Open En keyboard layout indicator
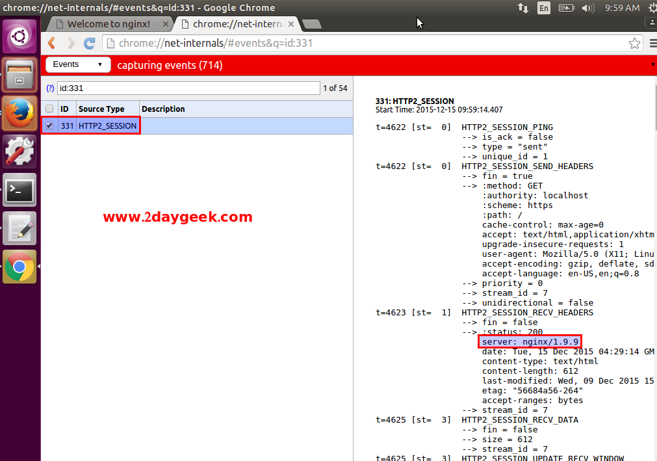Image resolution: width=657 pixels, height=461 pixels. (x=544, y=8)
